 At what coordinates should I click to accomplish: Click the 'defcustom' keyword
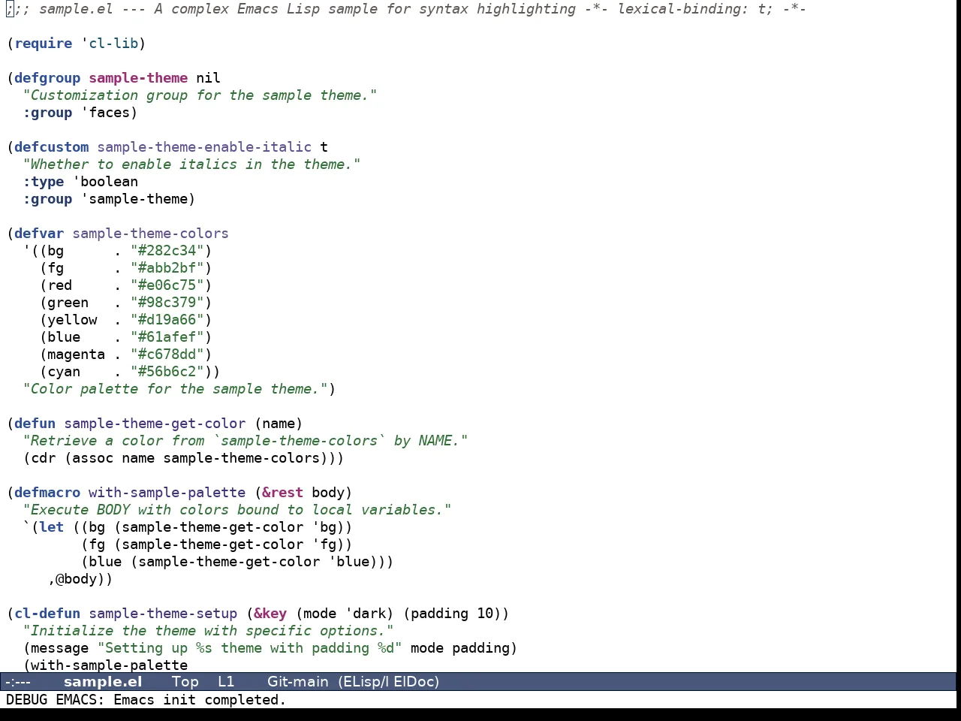click(51, 147)
